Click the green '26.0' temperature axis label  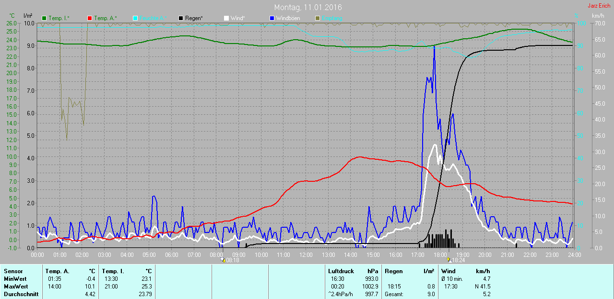(11, 23)
